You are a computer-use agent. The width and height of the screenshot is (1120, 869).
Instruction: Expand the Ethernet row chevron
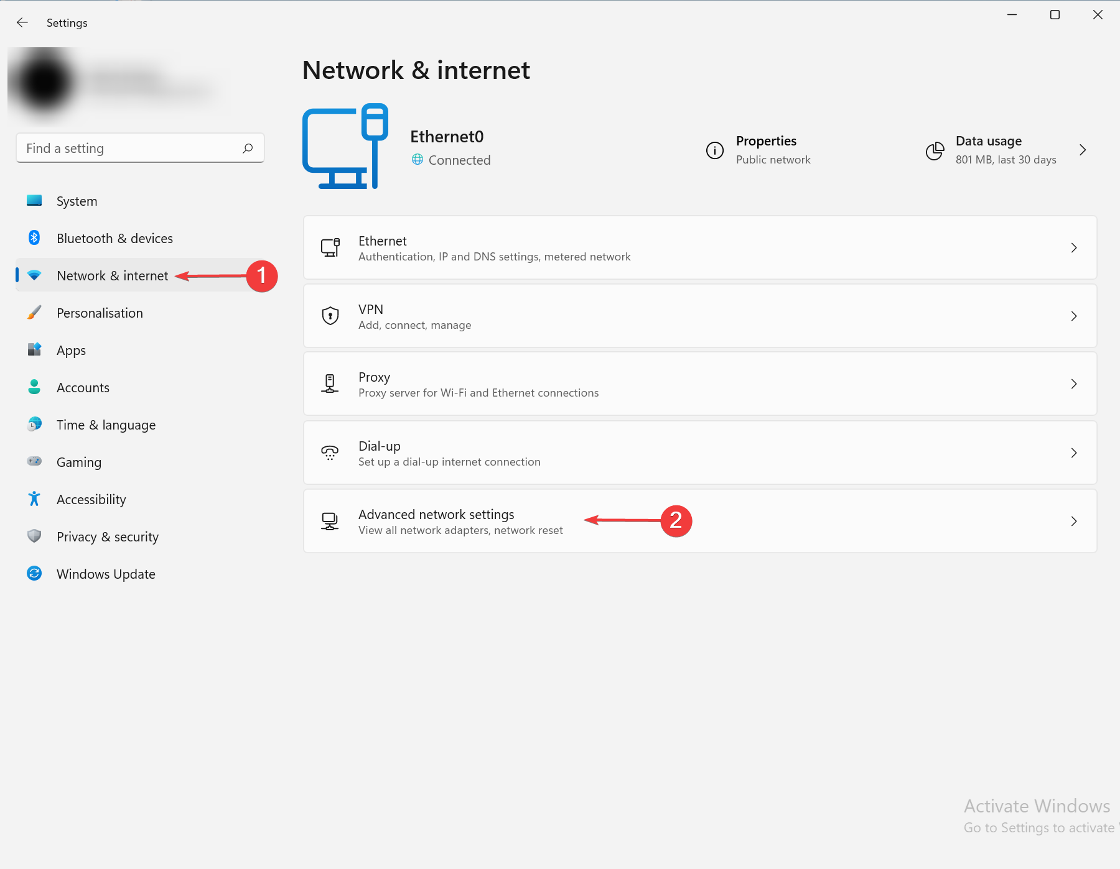point(1074,247)
